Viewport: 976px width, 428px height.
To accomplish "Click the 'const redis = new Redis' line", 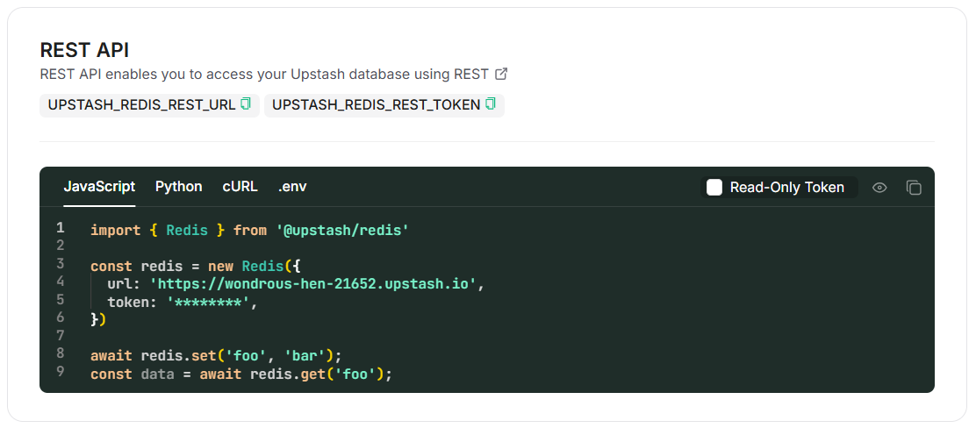I will (196, 267).
